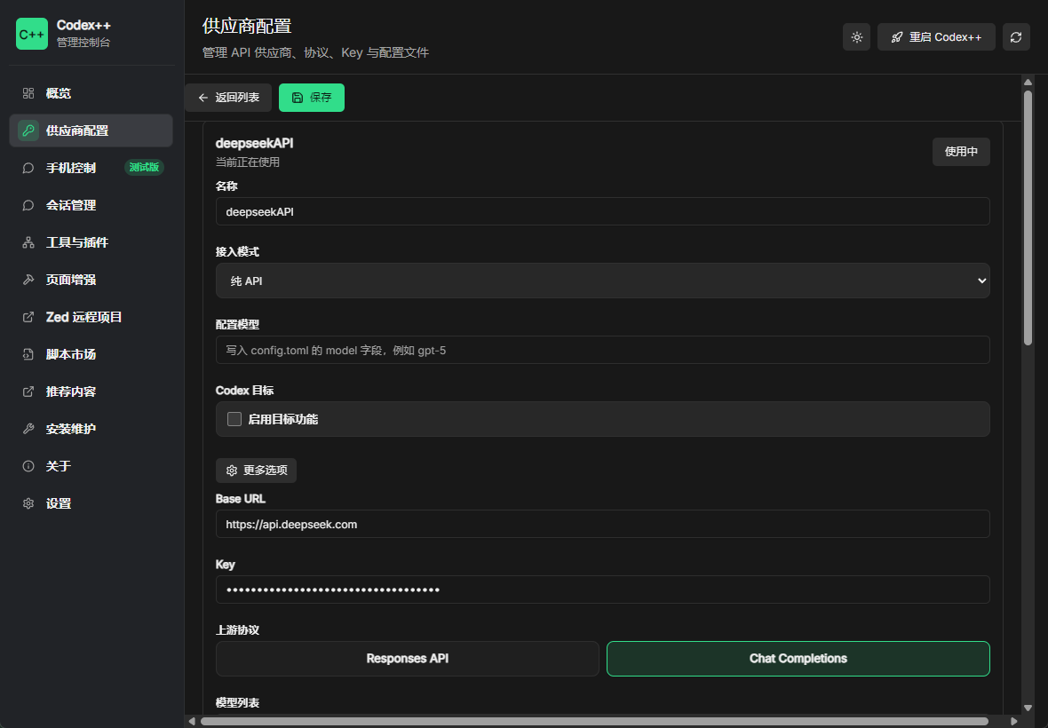Viewport: 1048px width, 728px height.
Task: Click the green C++ logo icon
Action: (x=32, y=34)
